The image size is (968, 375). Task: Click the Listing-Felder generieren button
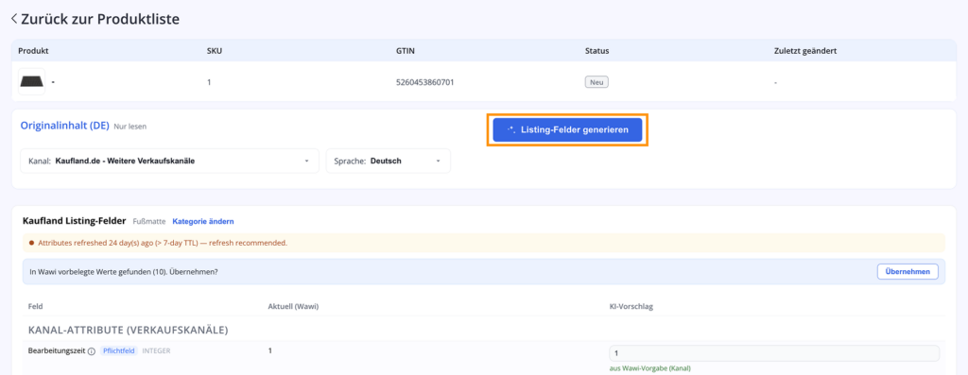567,130
